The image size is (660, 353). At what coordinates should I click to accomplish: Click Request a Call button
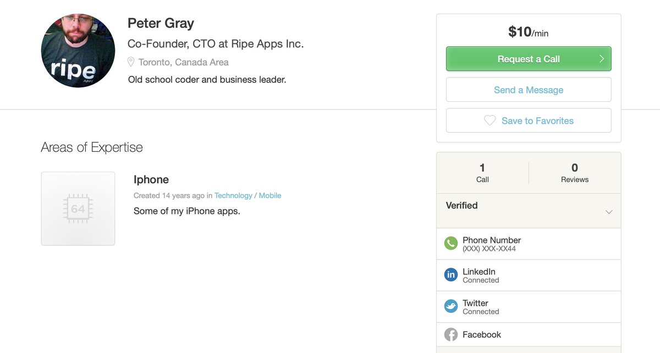[529, 59]
